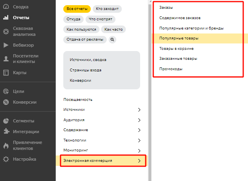Open Сквозная аналитика sidebar icon
This screenshot has height=181, width=248.
[x=6, y=31]
